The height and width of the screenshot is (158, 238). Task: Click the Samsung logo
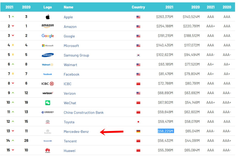(x=48, y=55)
